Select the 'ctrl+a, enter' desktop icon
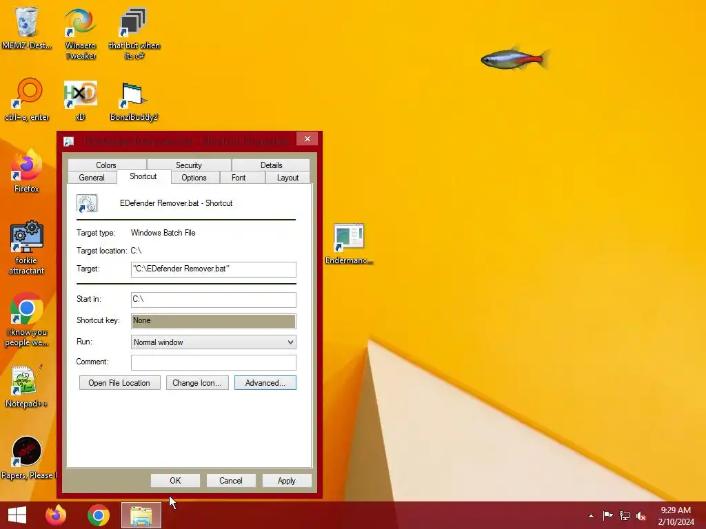 (x=27, y=99)
